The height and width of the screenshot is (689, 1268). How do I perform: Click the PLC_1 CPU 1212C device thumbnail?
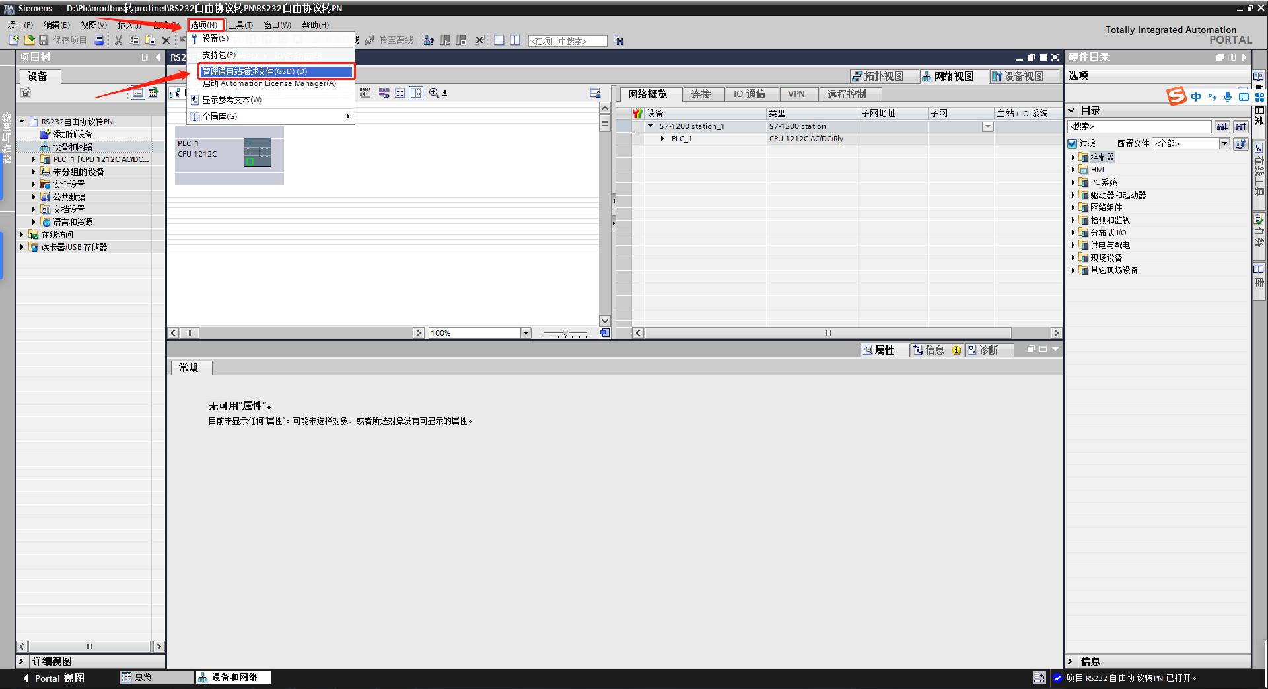(229, 156)
